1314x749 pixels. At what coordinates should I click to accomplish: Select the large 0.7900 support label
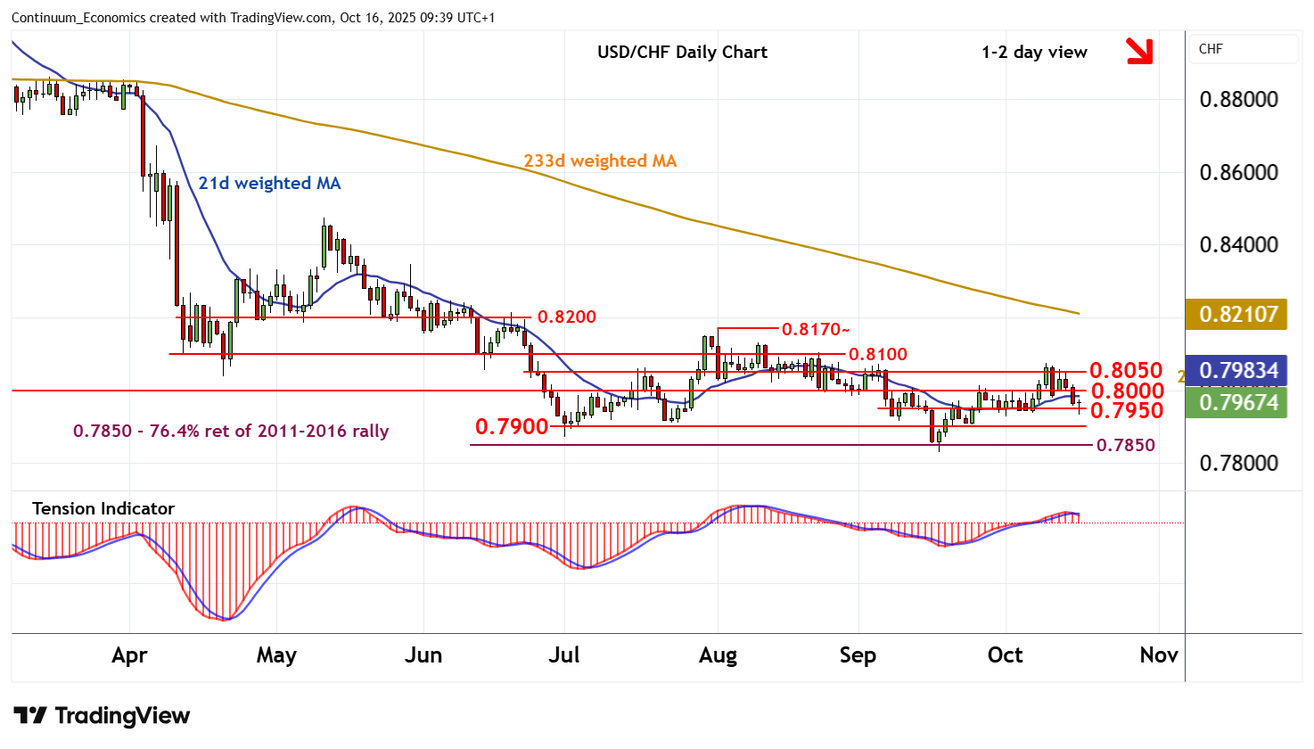512,427
